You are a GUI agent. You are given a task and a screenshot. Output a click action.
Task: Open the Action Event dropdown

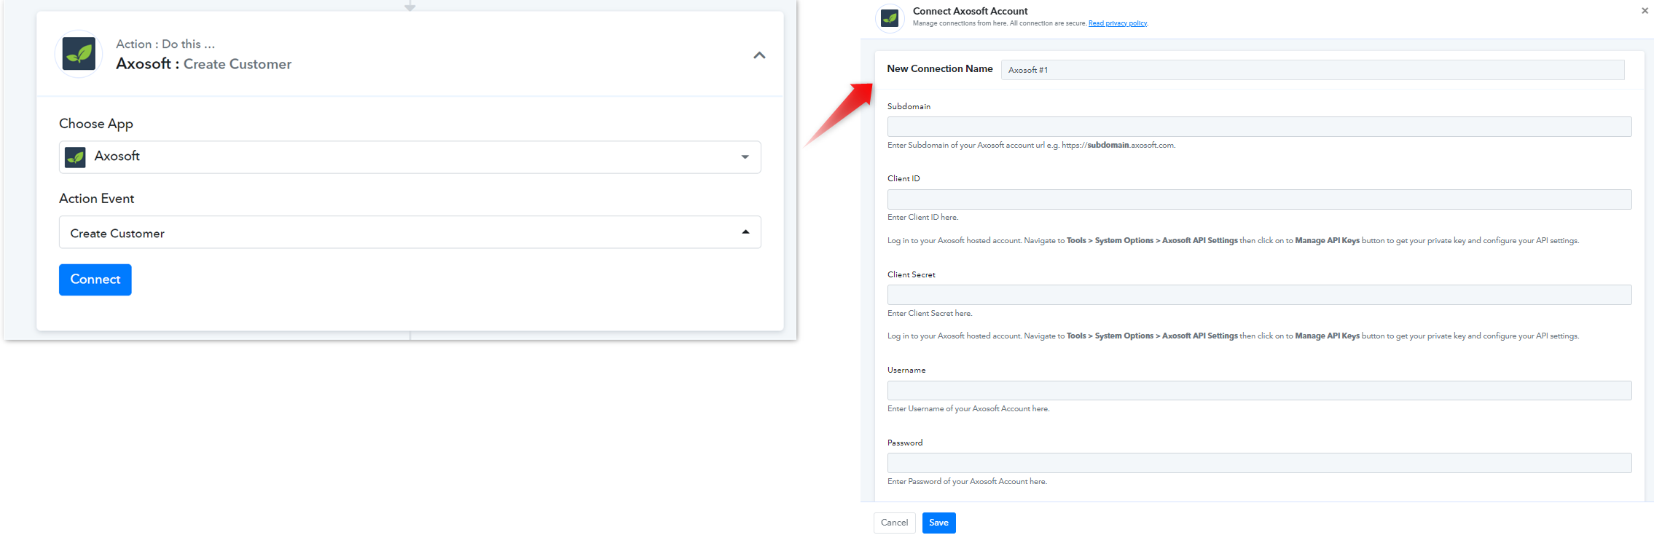409,232
